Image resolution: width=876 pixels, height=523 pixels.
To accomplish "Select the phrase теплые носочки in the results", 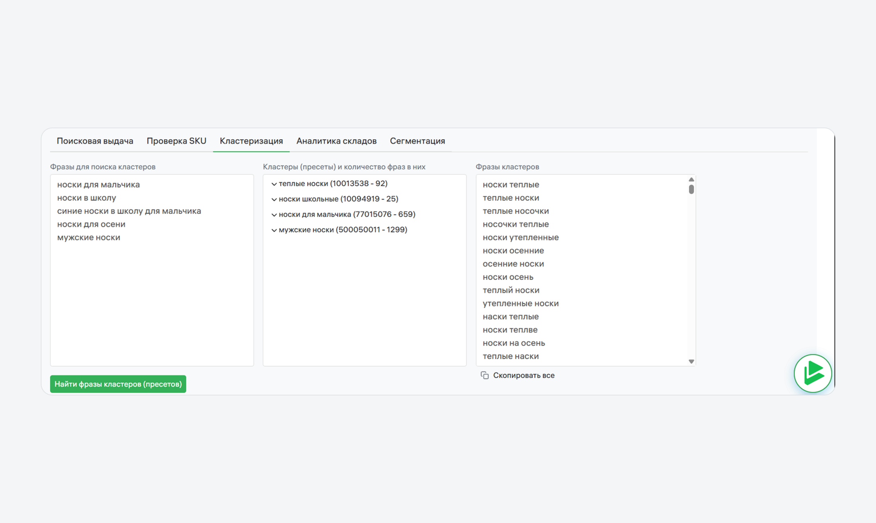I will tap(516, 211).
